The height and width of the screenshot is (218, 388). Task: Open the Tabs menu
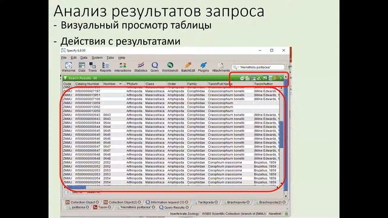pos(110,58)
